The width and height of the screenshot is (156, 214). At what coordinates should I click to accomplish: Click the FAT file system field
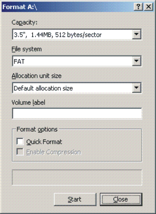point(77,61)
